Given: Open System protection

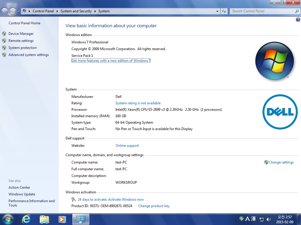Looking at the screenshot, I should [22, 48].
